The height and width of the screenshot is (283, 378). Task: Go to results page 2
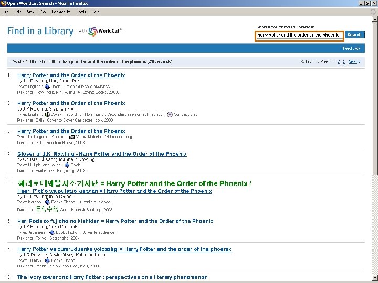coord(339,62)
